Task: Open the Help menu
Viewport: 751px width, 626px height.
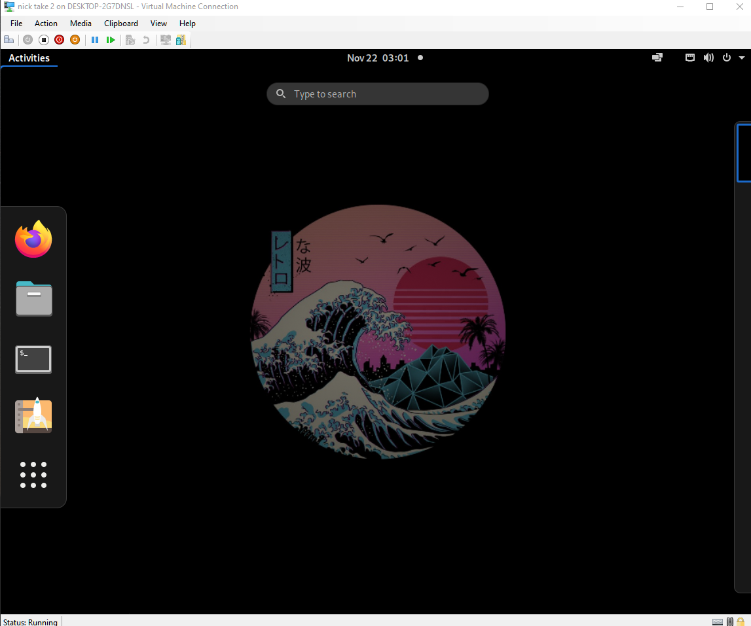Action: tap(187, 24)
